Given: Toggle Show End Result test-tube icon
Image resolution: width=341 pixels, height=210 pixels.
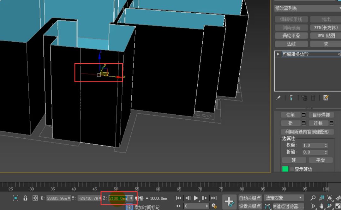Looking at the screenshot, I should click(291, 98).
